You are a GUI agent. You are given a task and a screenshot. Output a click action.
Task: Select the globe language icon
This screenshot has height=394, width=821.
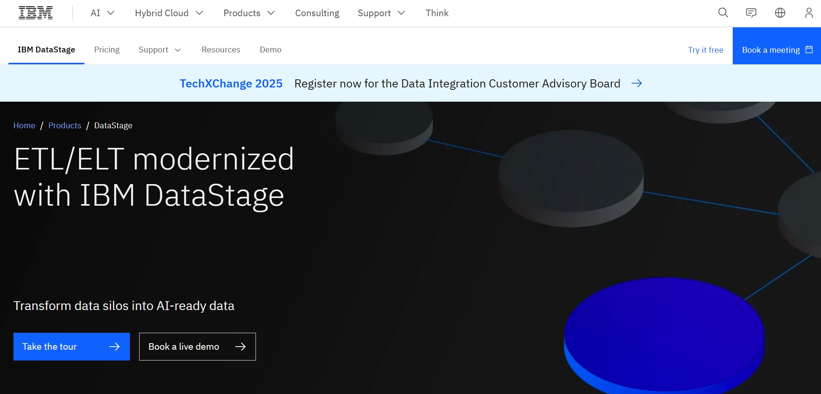tap(780, 13)
